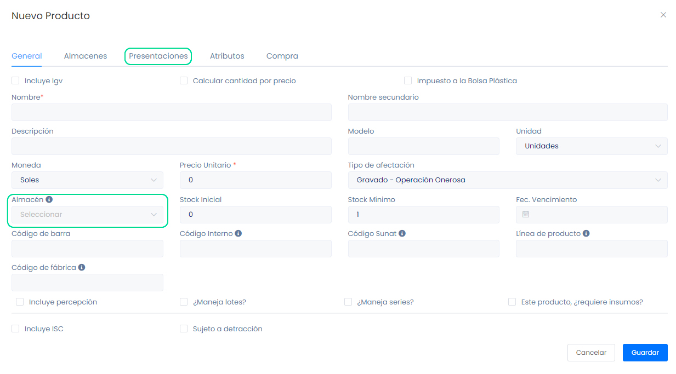Viewport: 676px width, 374px height.
Task: Click info icon next to Código de fábrica
Action: [82, 267]
